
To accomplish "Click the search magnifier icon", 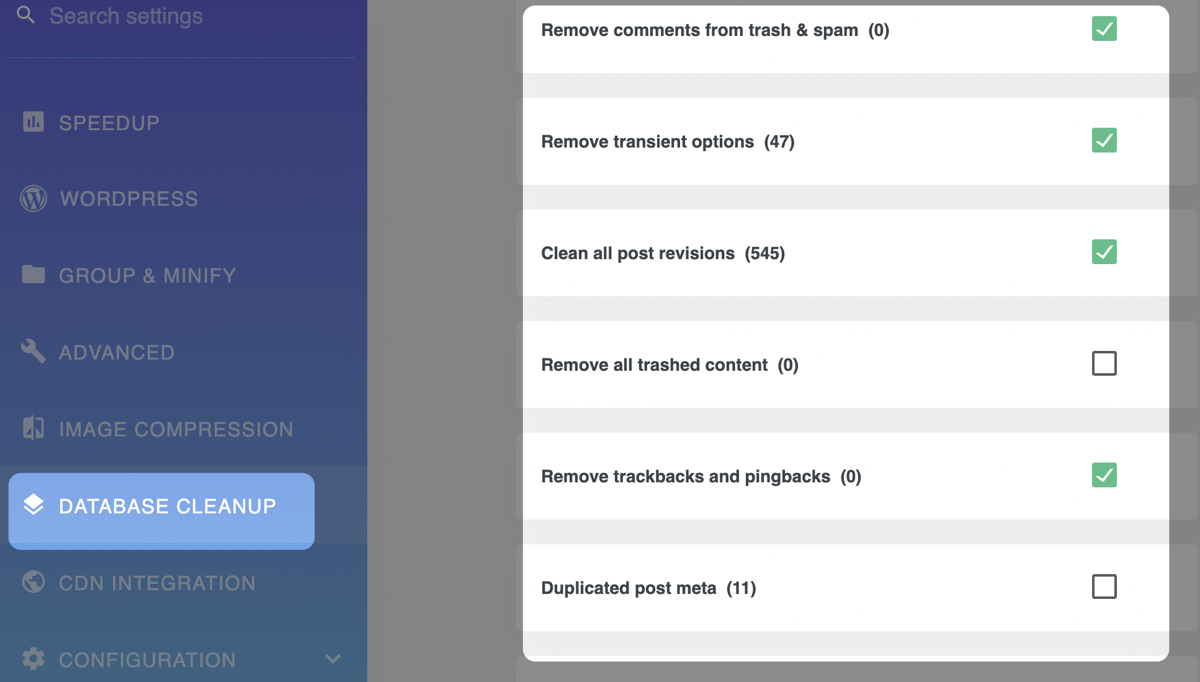I will 25,14.
